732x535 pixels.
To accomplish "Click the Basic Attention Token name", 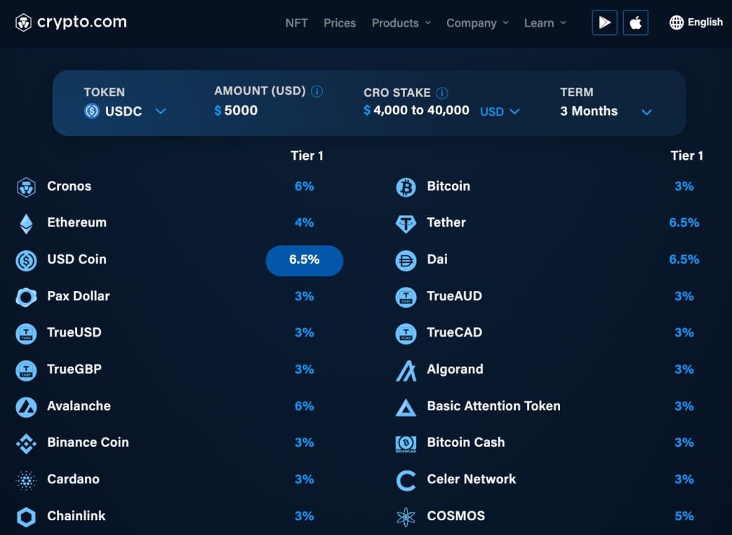I will (x=493, y=406).
